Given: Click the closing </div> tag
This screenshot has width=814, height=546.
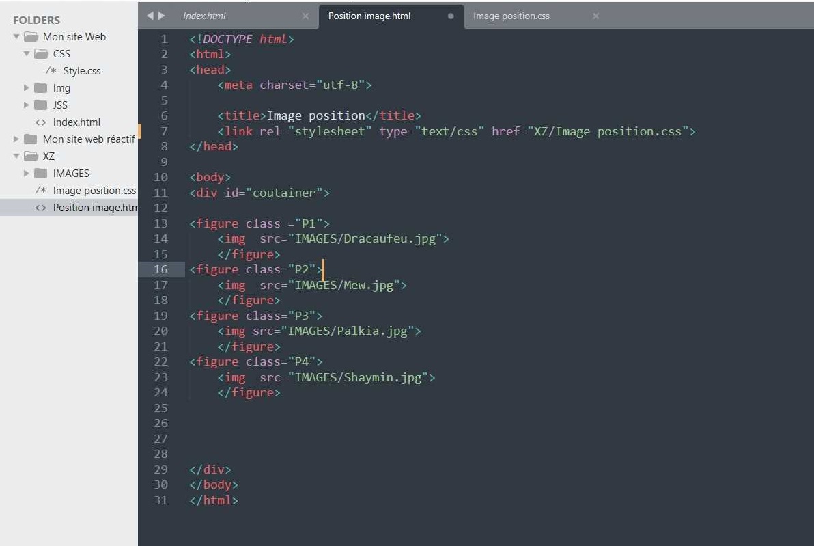Looking at the screenshot, I should [x=210, y=469].
